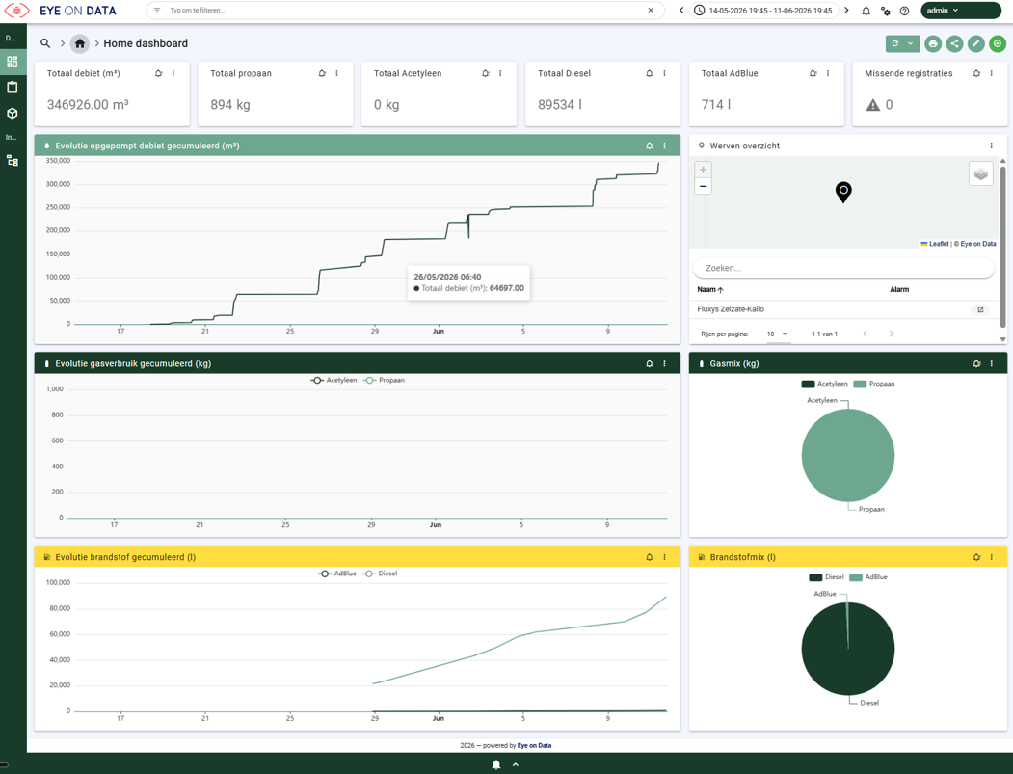The width and height of the screenshot is (1013, 774).
Task: Click the bell icon in bottom bar
Action: pos(496,764)
